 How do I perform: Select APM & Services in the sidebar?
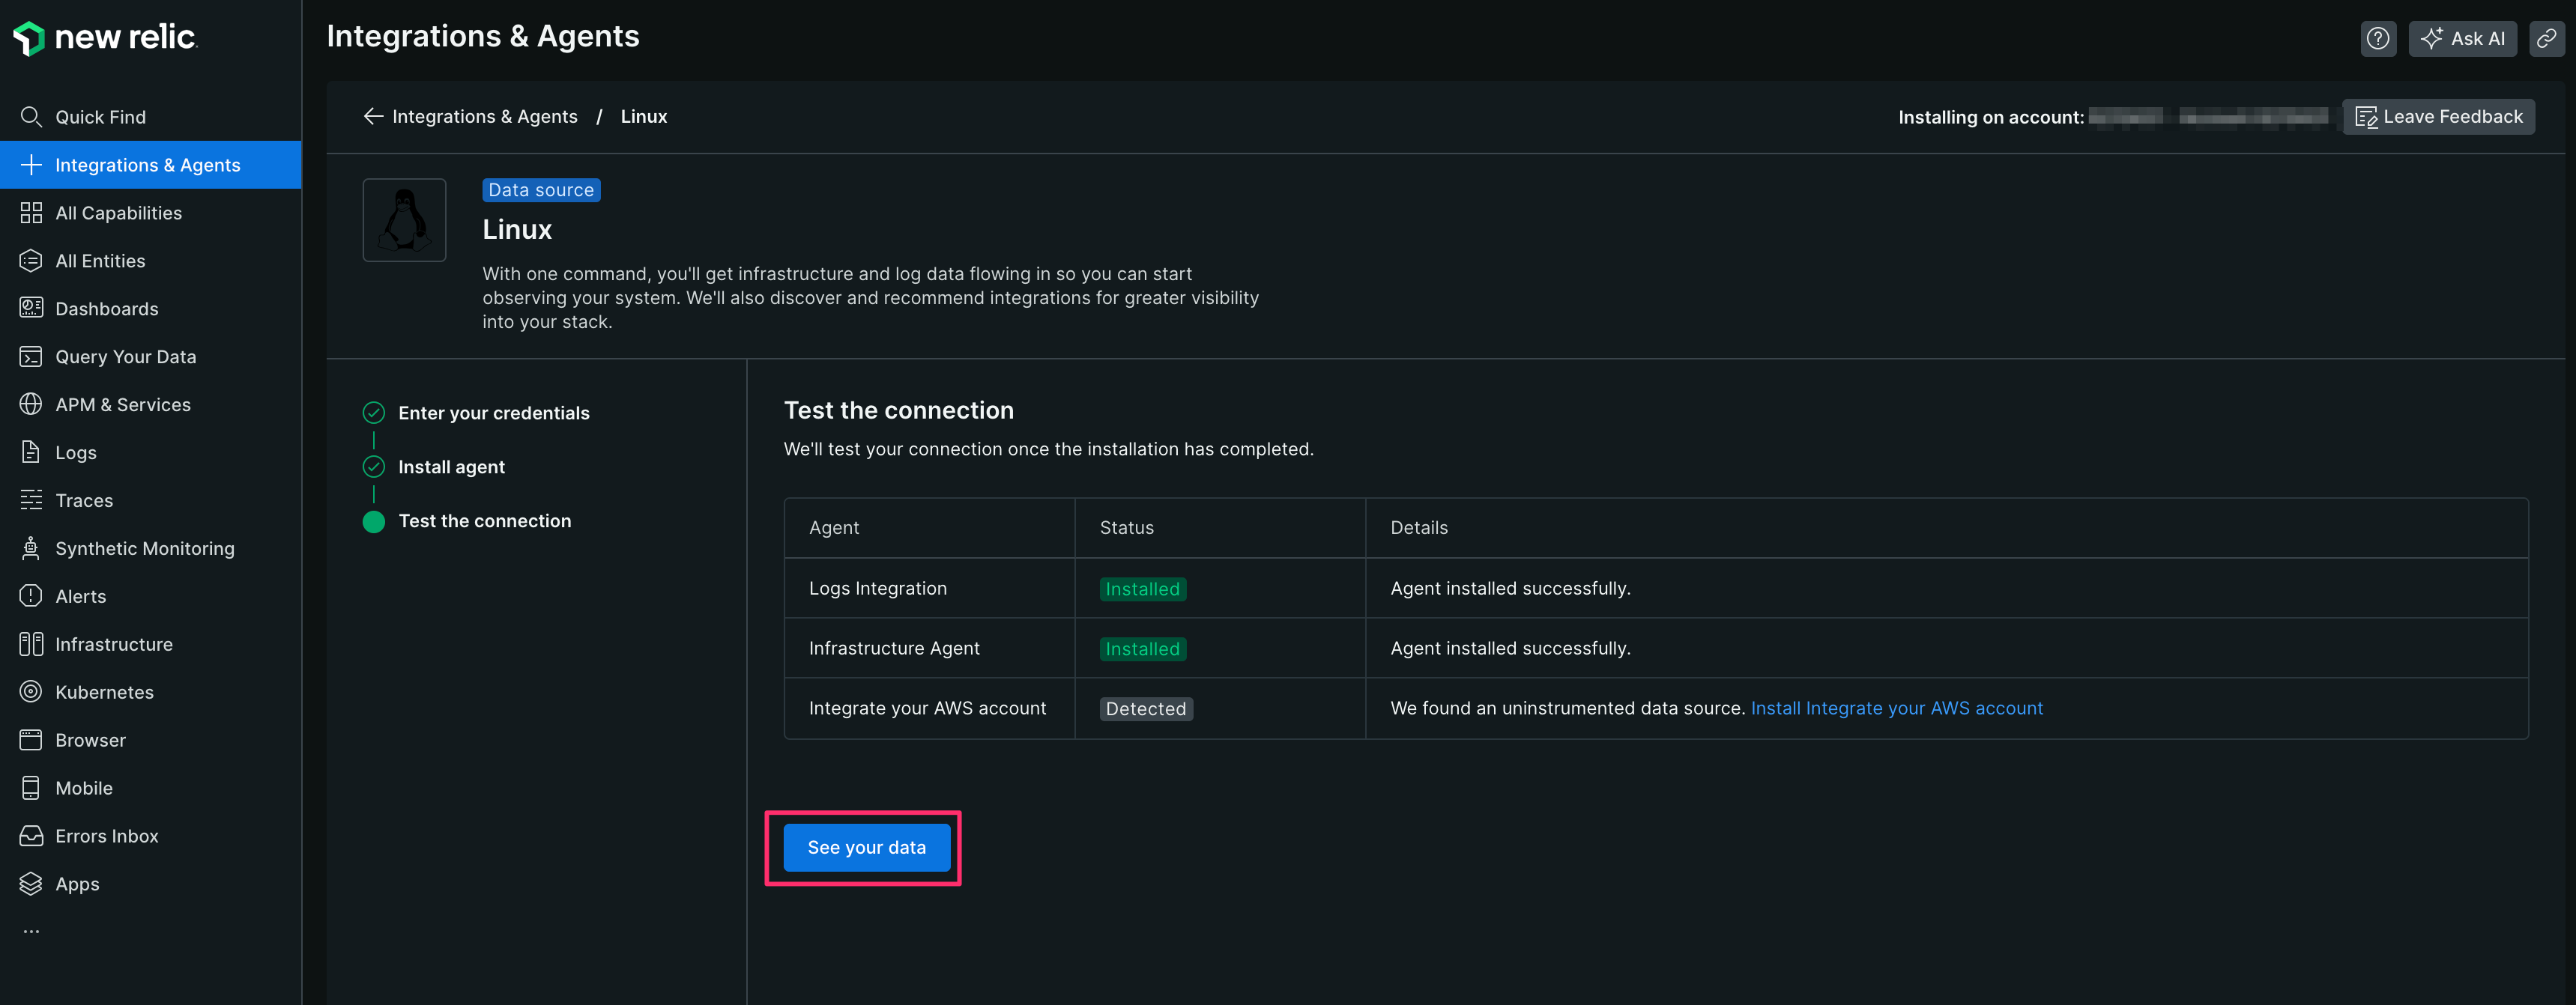[123, 404]
